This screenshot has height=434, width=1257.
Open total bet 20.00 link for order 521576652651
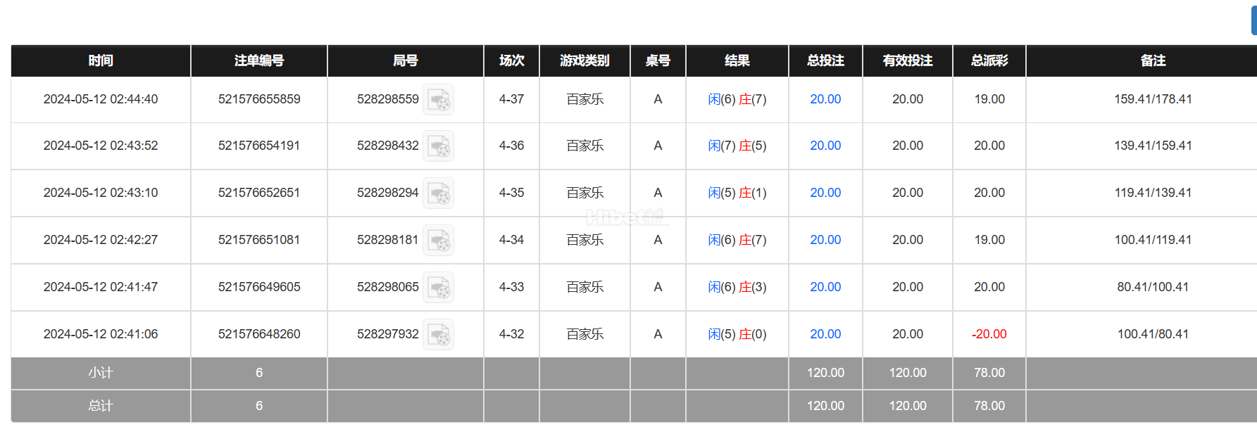coord(825,193)
